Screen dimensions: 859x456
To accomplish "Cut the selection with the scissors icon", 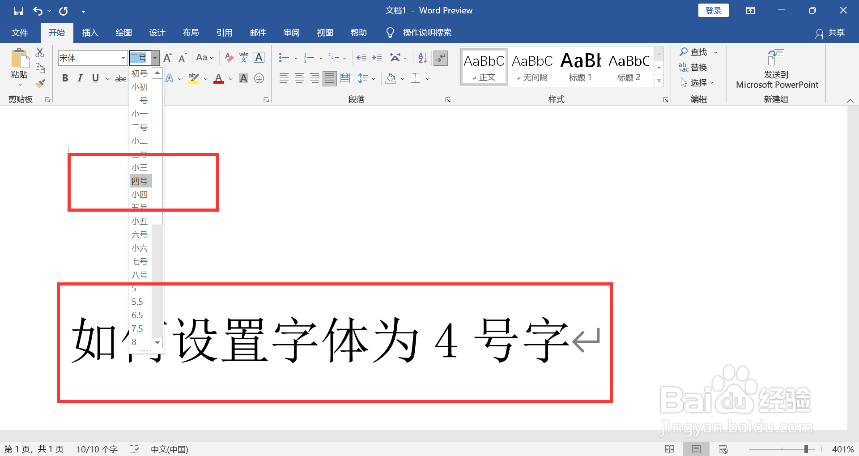I will click(x=40, y=52).
